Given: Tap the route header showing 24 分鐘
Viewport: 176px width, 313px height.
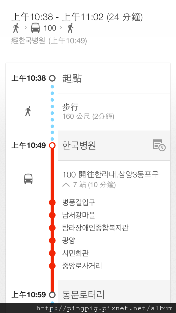Looking at the screenshot, I should coord(77,17).
